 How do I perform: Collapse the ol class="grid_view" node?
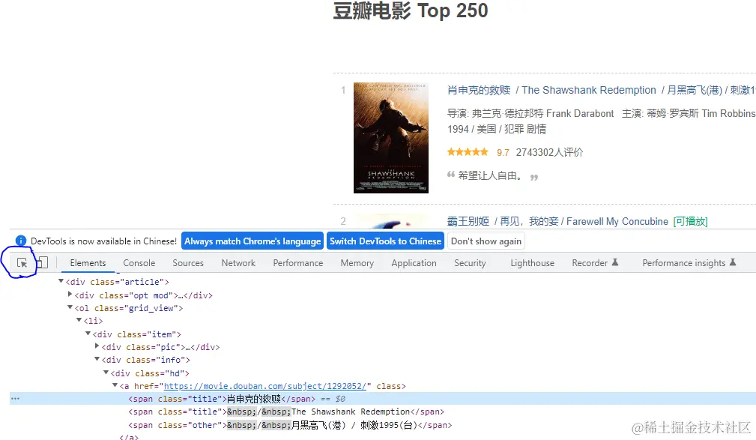70,307
